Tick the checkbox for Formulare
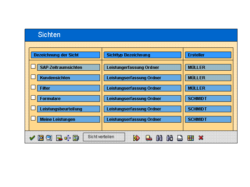 (x=33, y=97)
